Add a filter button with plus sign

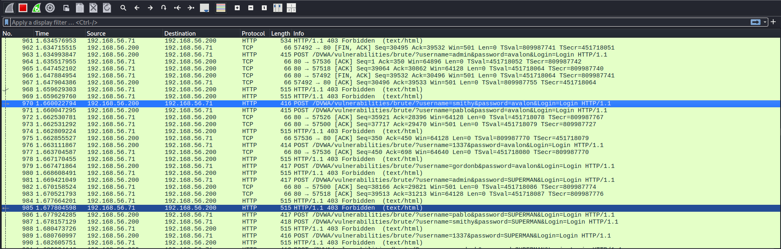pyautogui.click(x=773, y=22)
